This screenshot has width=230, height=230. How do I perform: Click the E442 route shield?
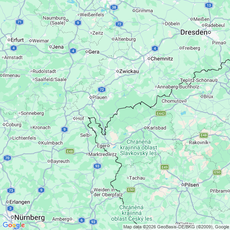pyautogui.click(x=161, y=114)
